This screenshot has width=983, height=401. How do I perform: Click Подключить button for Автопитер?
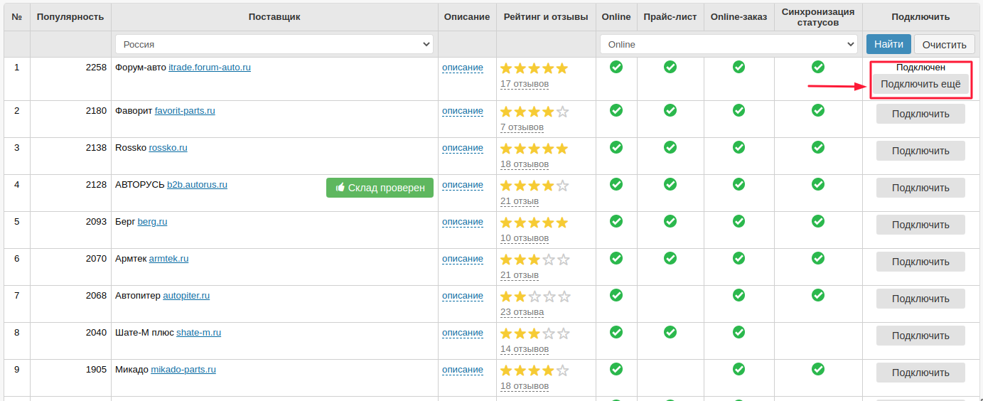[x=920, y=299]
